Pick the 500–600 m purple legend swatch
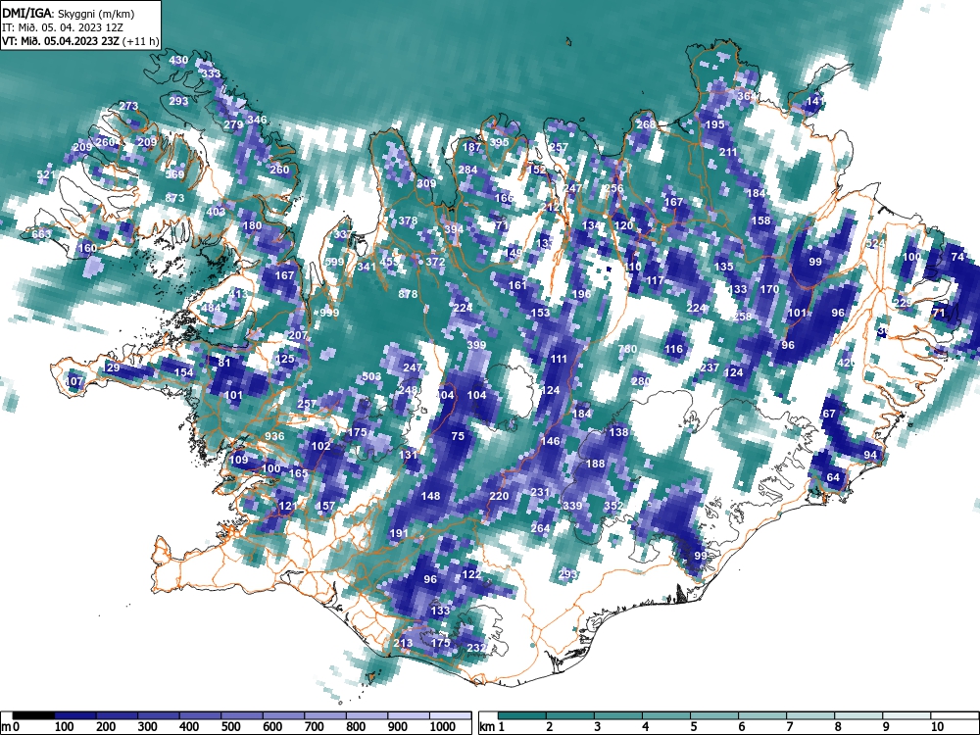This screenshot has width=980, height=735. pos(242,715)
